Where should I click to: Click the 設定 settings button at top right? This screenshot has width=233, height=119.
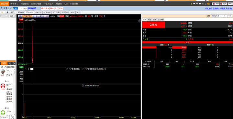click(230, 4)
